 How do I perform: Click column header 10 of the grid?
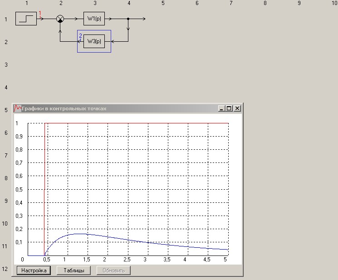pos(334,3)
